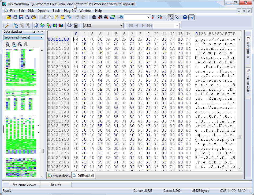Pin the Data Visualizer panel

[x=34, y=32]
